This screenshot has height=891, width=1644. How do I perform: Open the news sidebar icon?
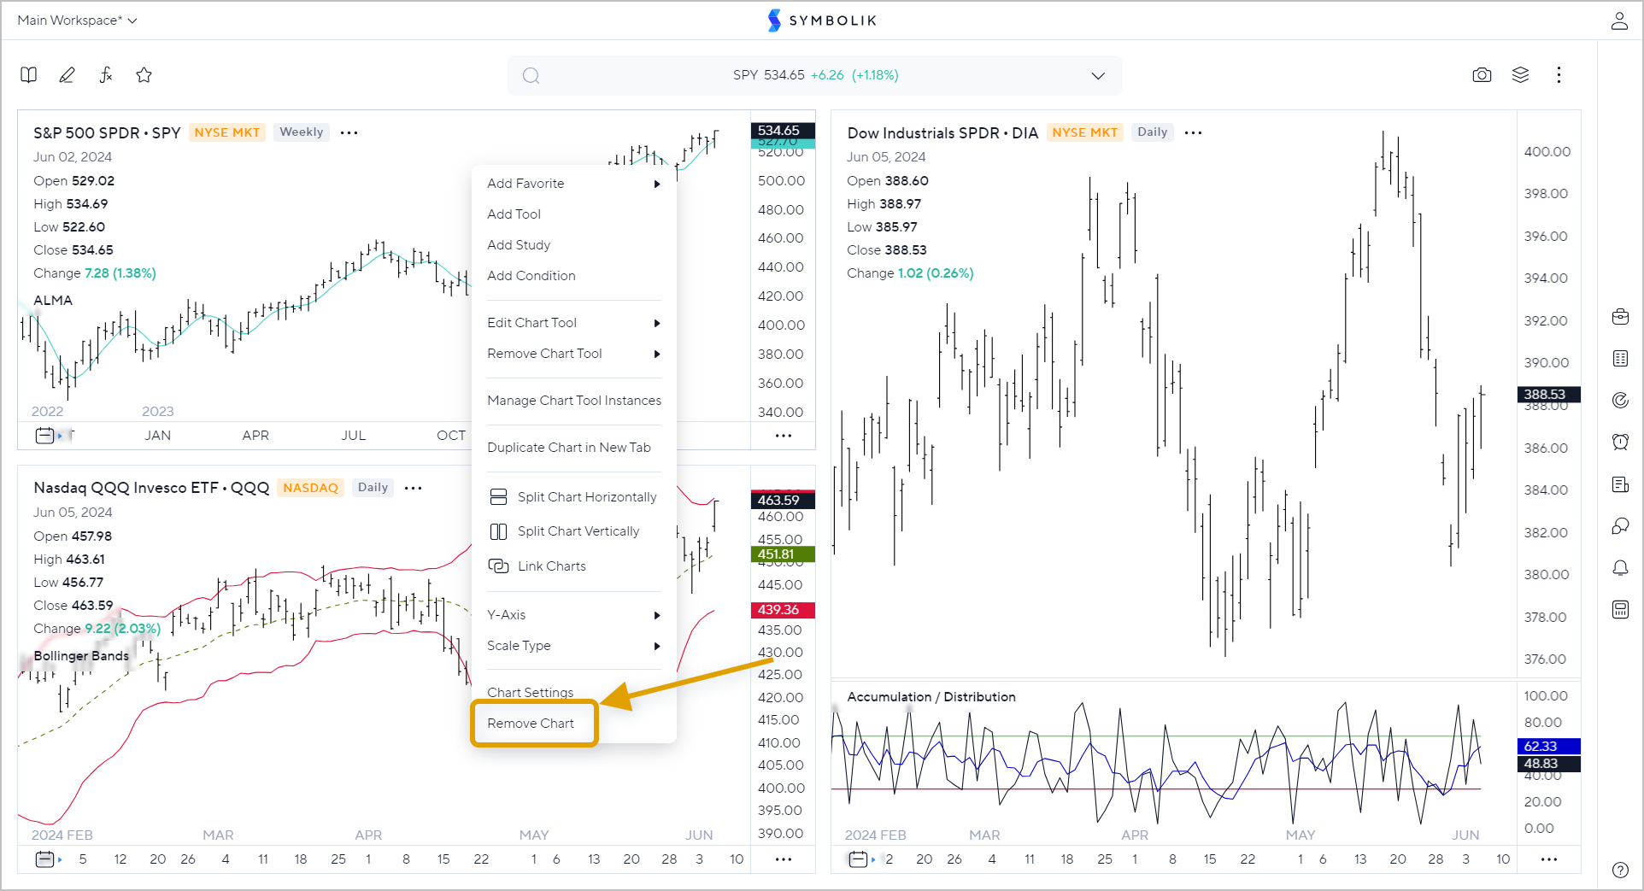(x=1620, y=484)
